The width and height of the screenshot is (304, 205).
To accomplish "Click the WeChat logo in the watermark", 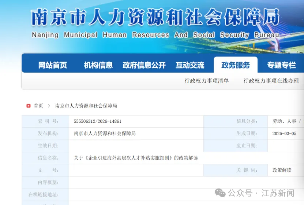I will click(x=220, y=193).
